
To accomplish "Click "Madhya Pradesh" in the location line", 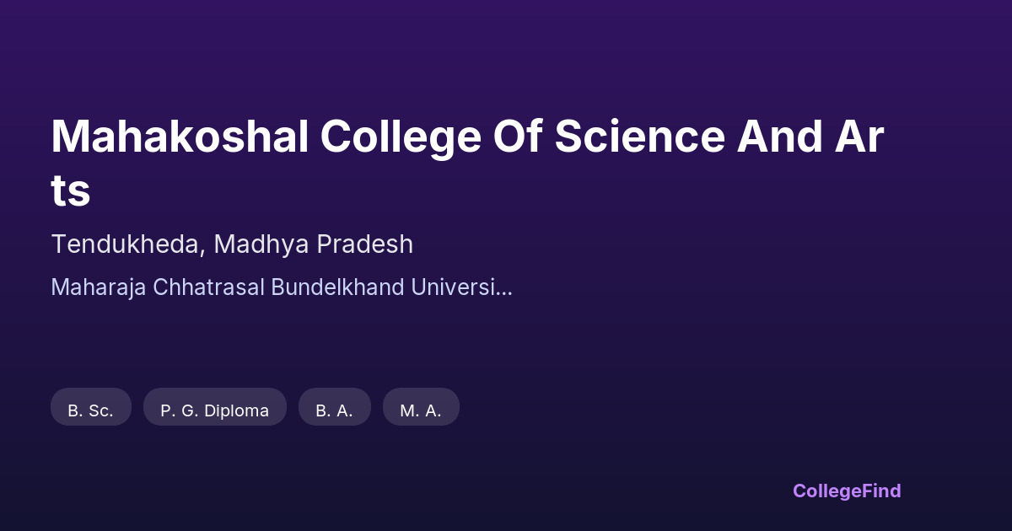I will pos(314,244).
